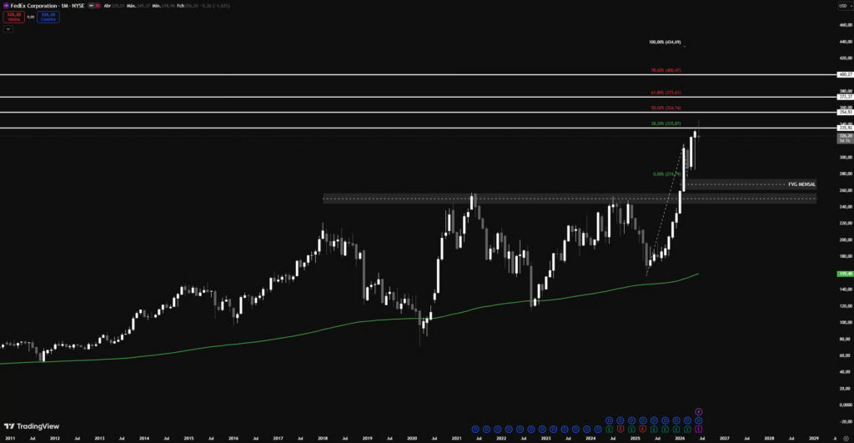Click the green 159,40 moving average price tag

[846, 274]
